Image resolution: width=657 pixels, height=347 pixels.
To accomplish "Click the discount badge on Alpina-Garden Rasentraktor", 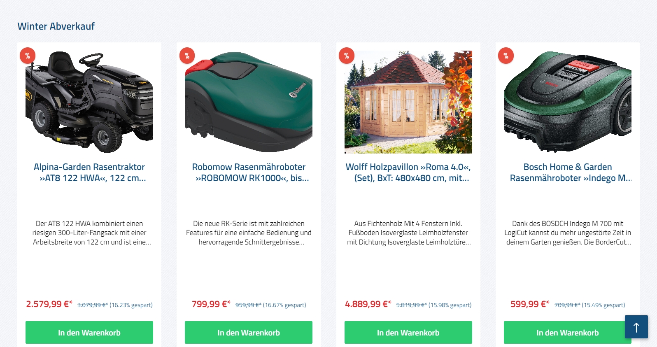I will pos(28,56).
